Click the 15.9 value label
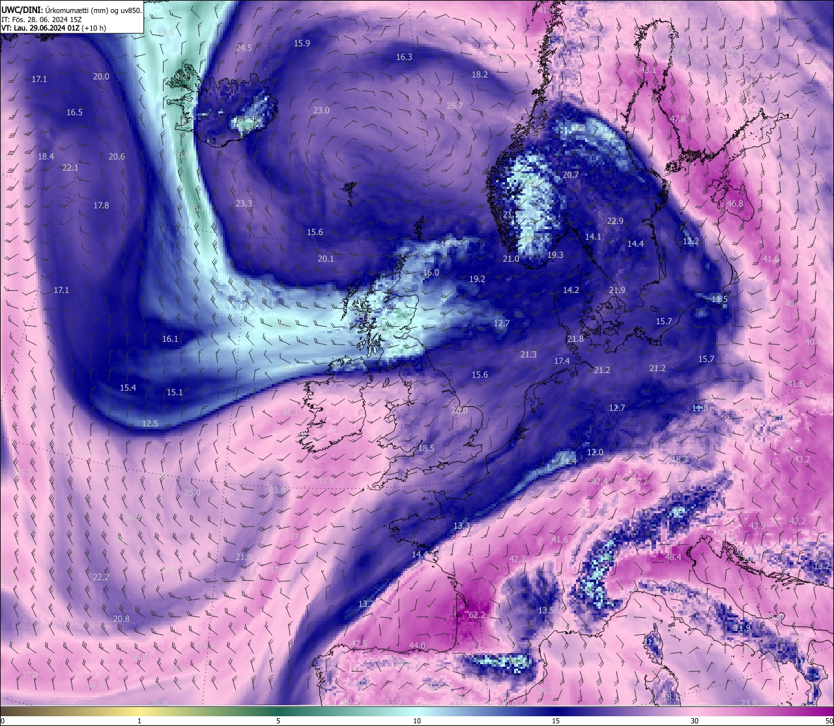 (x=302, y=43)
